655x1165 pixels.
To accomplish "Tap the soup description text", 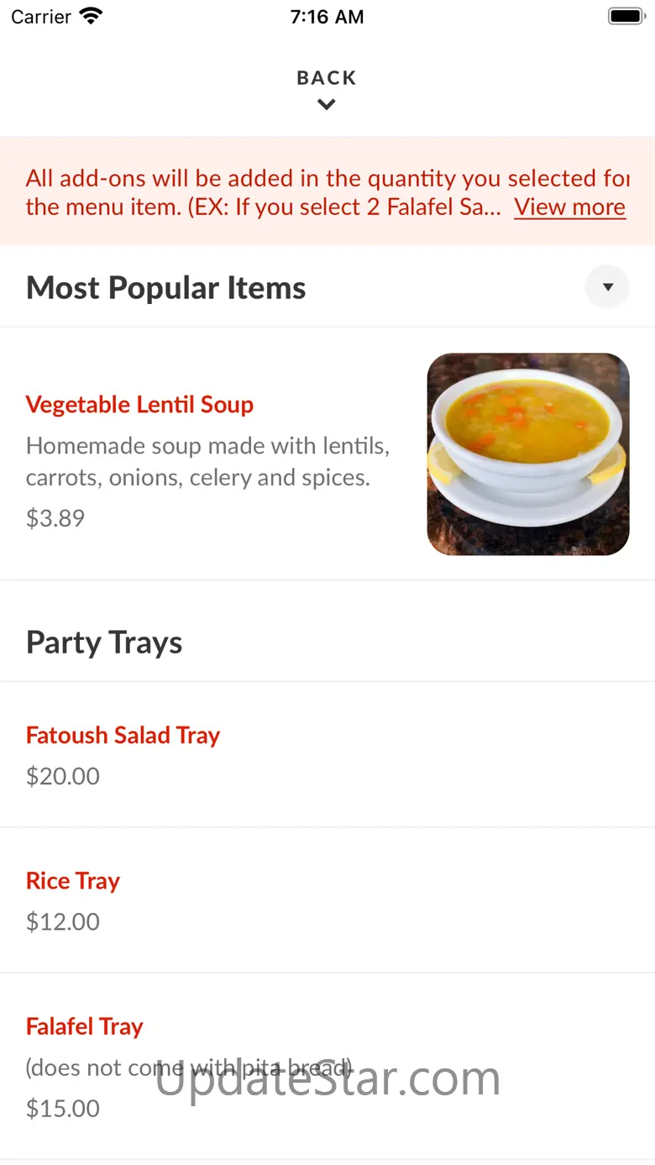I will [208, 461].
